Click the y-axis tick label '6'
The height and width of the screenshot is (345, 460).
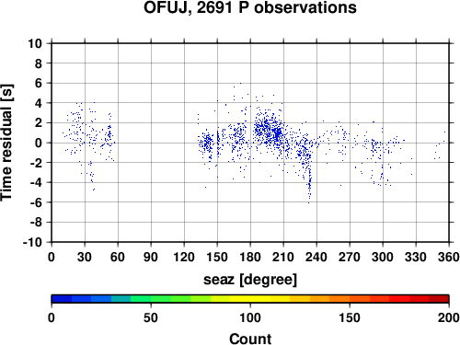39,84
